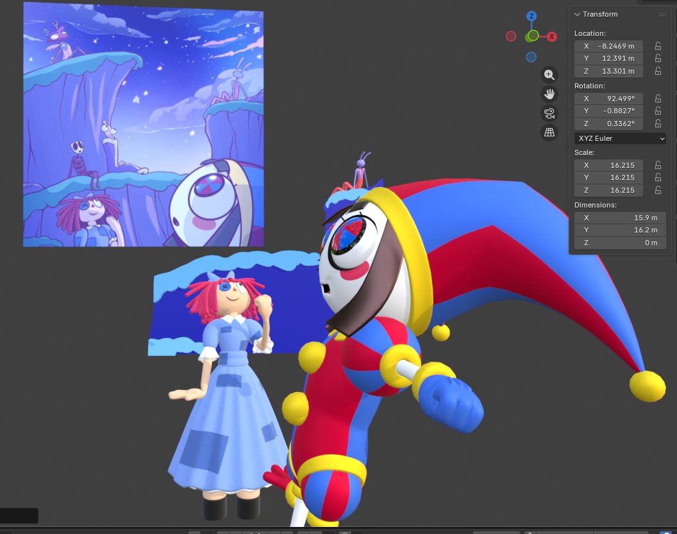Click the negative Z blue circle on gizmo
This screenshot has height=534, width=677.
[x=531, y=57]
